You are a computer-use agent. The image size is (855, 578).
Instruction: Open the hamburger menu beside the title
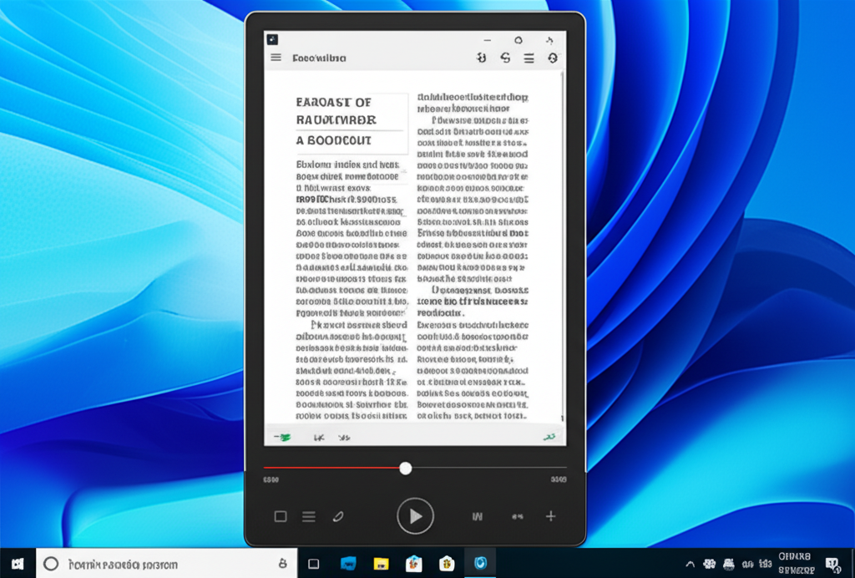point(276,57)
